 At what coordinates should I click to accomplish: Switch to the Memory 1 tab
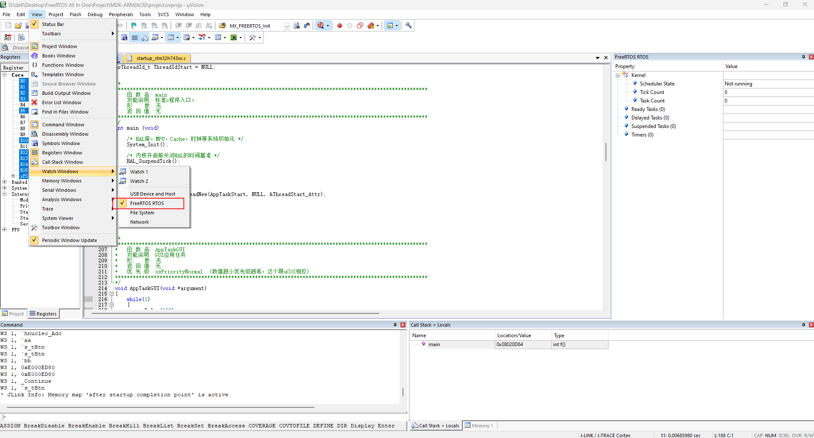tap(480, 425)
